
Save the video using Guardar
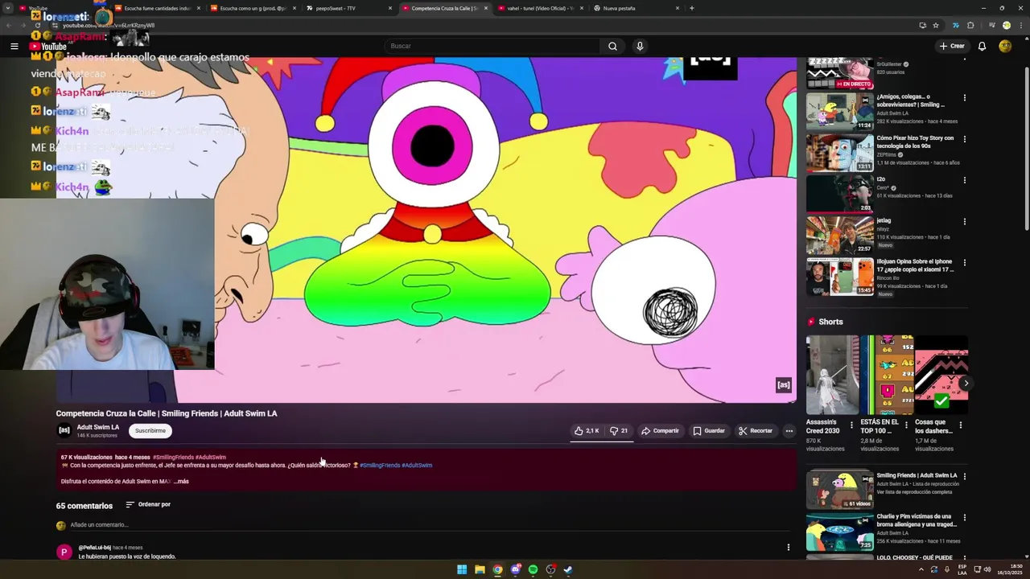coord(709,431)
